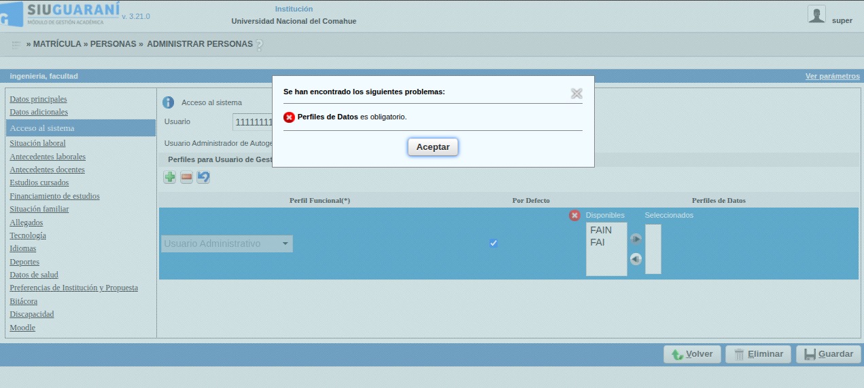864x388 pixels.
Task: Click the user avatar icon for super
Action: pos(816,14)
